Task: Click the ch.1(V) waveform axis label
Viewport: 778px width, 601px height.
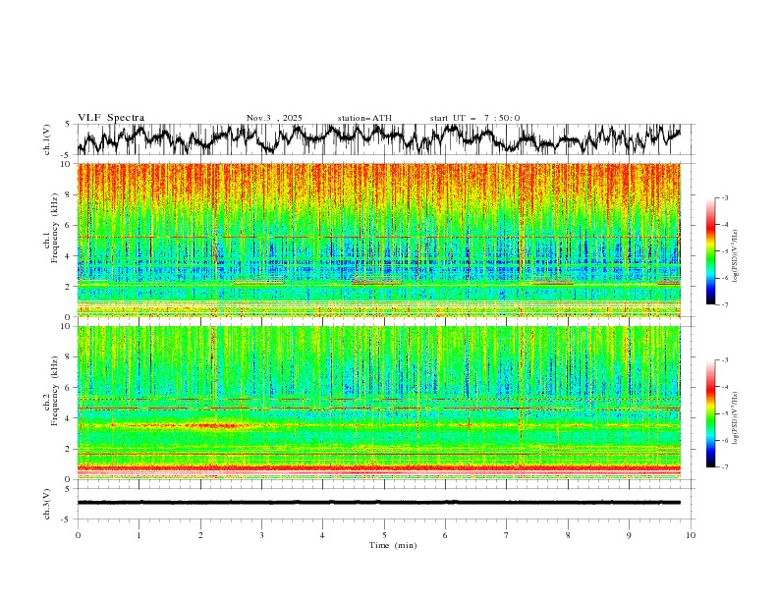Action: [47, 139]
